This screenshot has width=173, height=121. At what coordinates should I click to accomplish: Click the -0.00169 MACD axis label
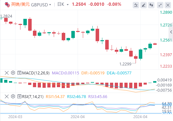coord(164,85)
